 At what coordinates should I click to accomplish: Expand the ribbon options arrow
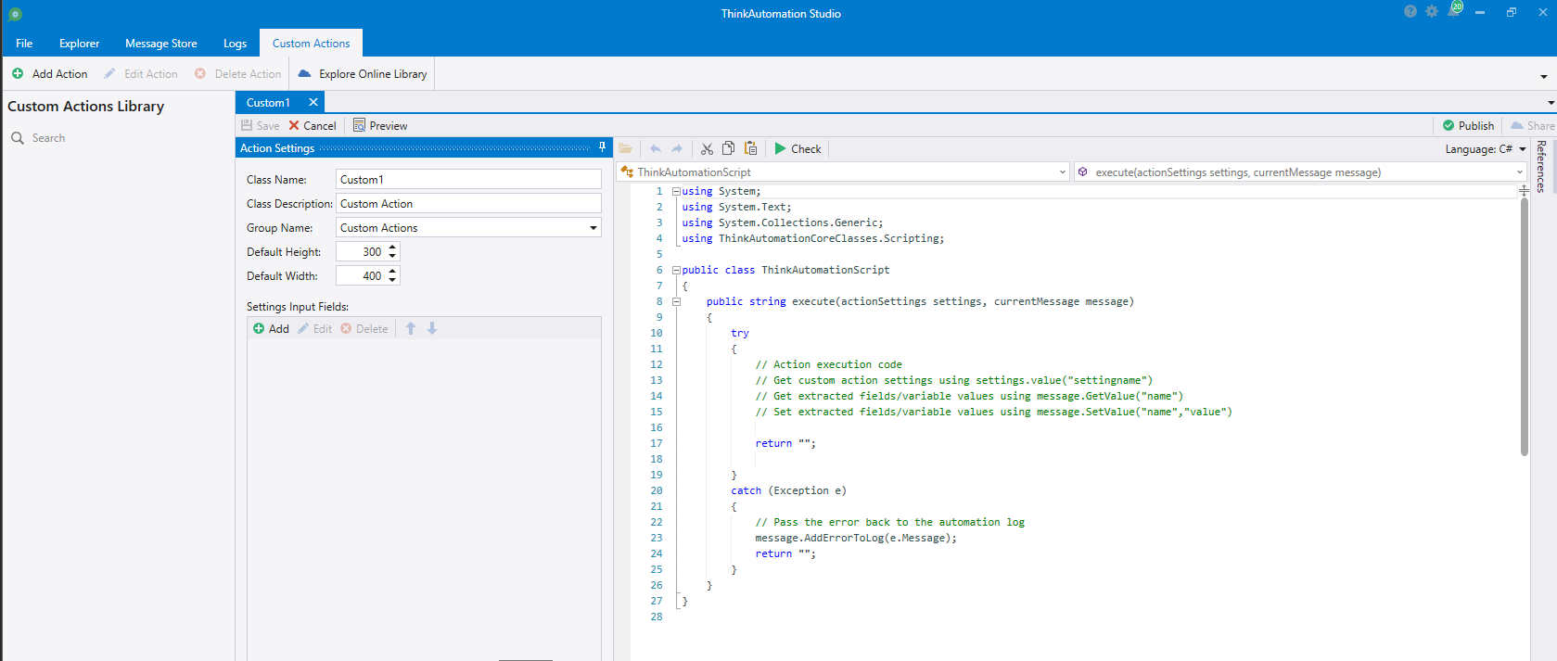[x=1544, y=76]
